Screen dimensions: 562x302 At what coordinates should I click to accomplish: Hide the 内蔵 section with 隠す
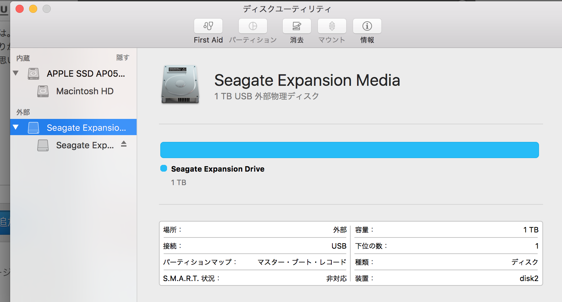(x=122, y=58)
